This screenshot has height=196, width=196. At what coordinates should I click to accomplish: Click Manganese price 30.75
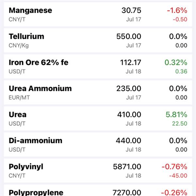tap(131, 10)
